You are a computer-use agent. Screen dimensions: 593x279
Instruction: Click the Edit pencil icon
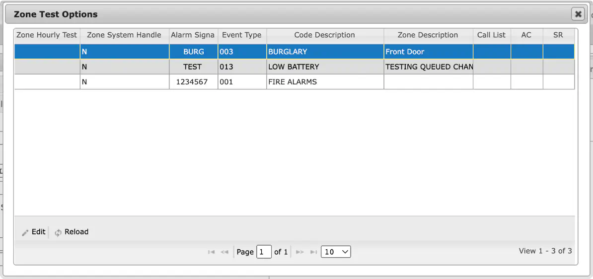tap(25, 232)
